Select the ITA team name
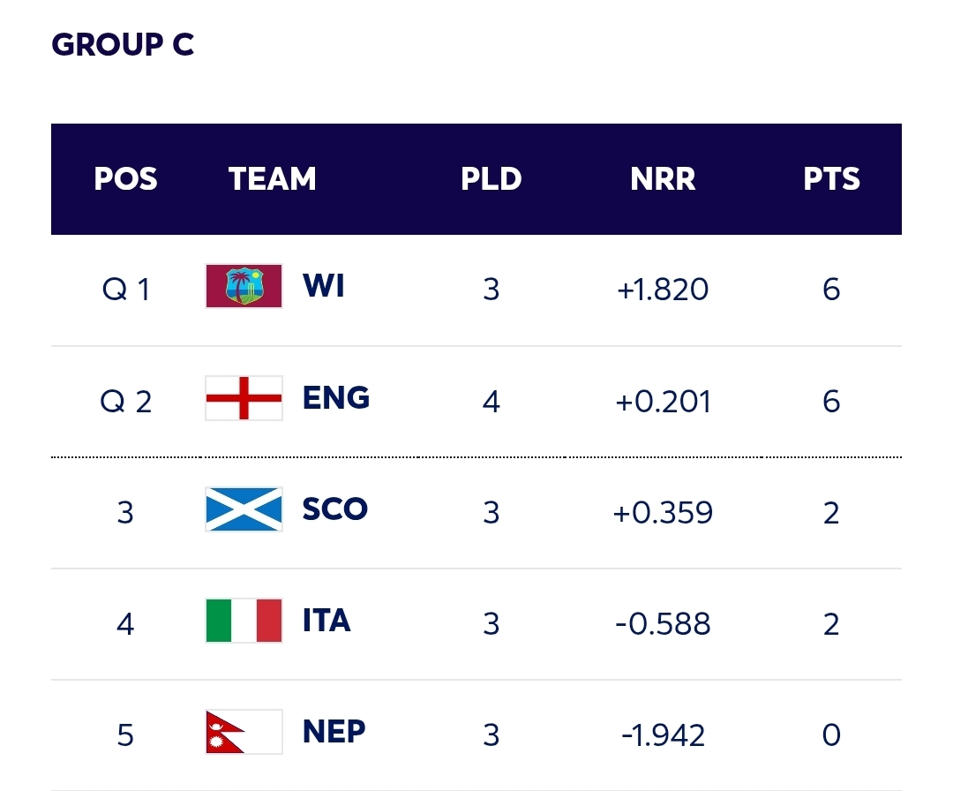 pyautogui.click(x=326, y=621)
